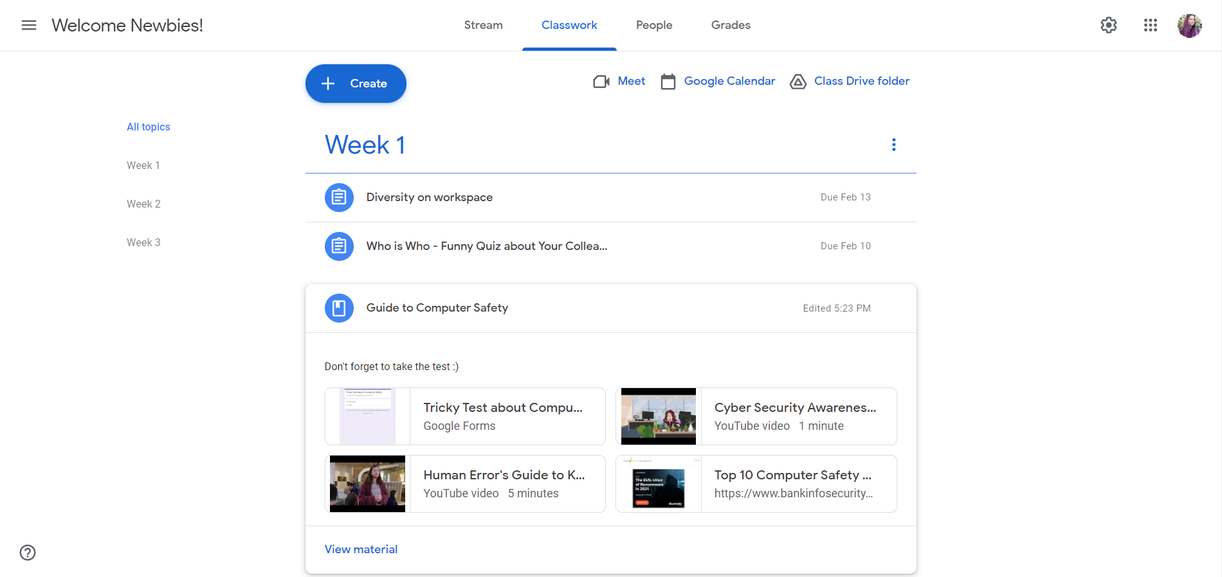Jump to Week 3 topic in sidebar
The height and width of the screenshot is (577, 1222).
[x=143, y=242]
